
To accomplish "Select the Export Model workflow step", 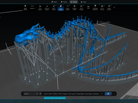I will pyautogui.click(x=80, y=94).
